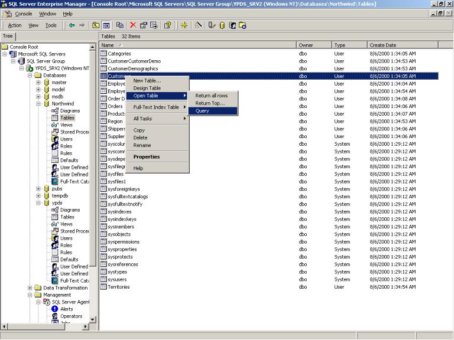Expand the master database node
The height and width of the screenshot is (340, 454).
38,83
